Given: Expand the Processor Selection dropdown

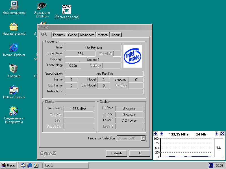Looking at the screenshot, I should point(143,138).
